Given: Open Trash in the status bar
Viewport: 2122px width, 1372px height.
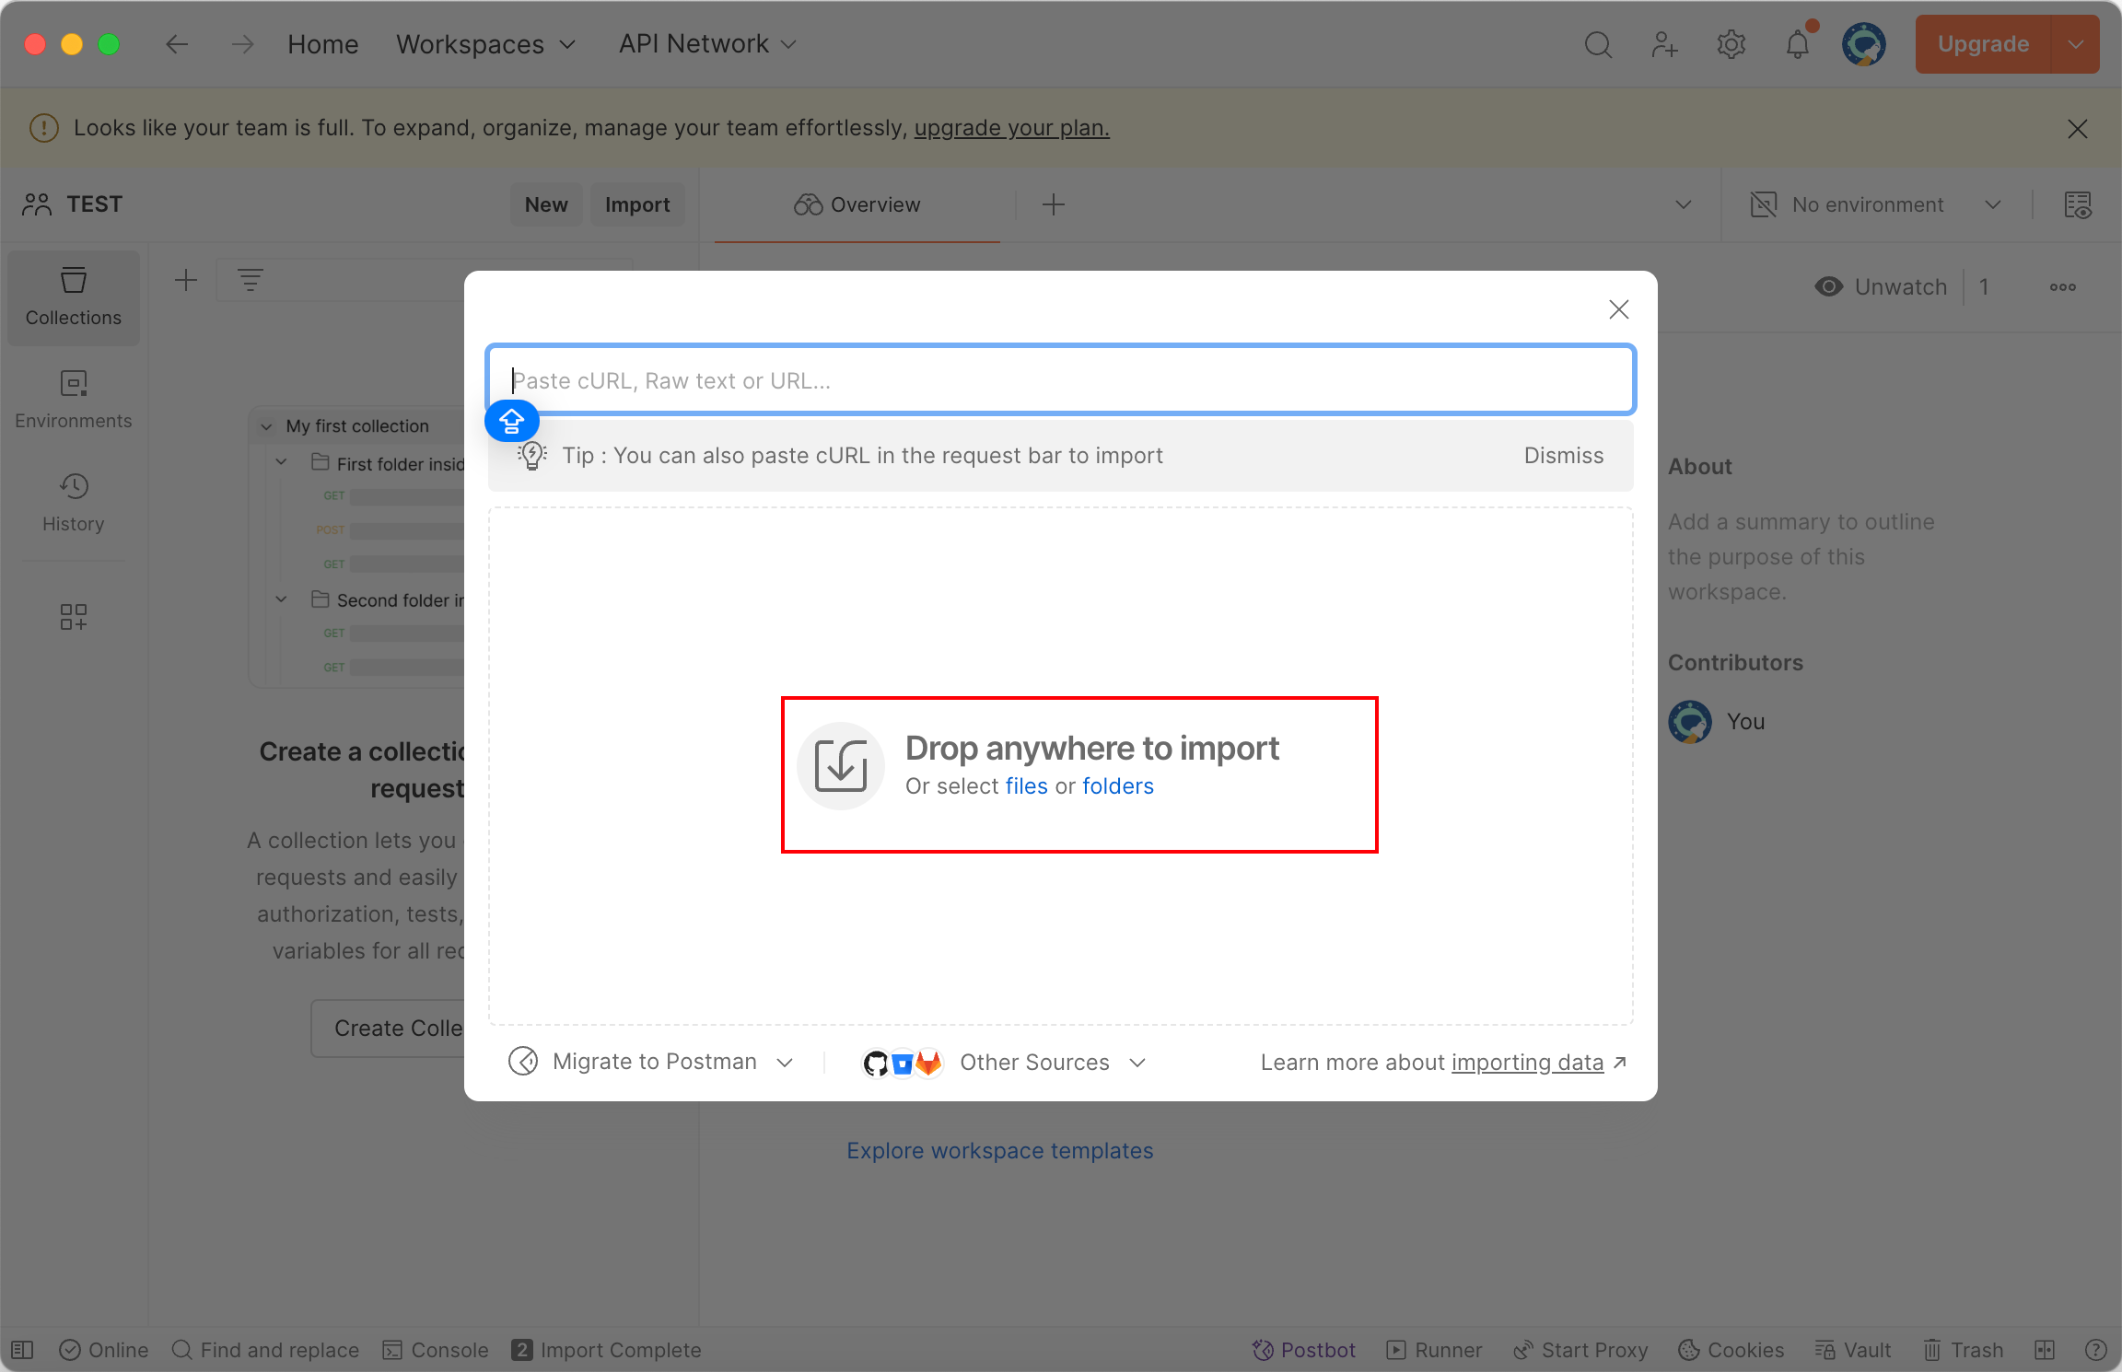Looking at the screenshot, I should click(x=1964, y=1350).
